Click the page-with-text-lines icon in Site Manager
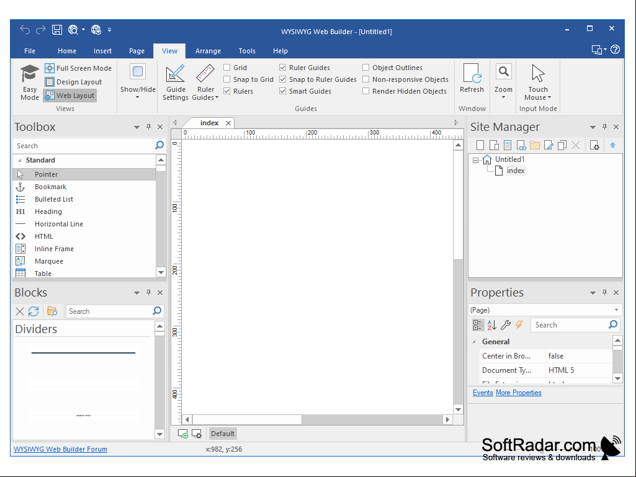 tap(508, 145)
